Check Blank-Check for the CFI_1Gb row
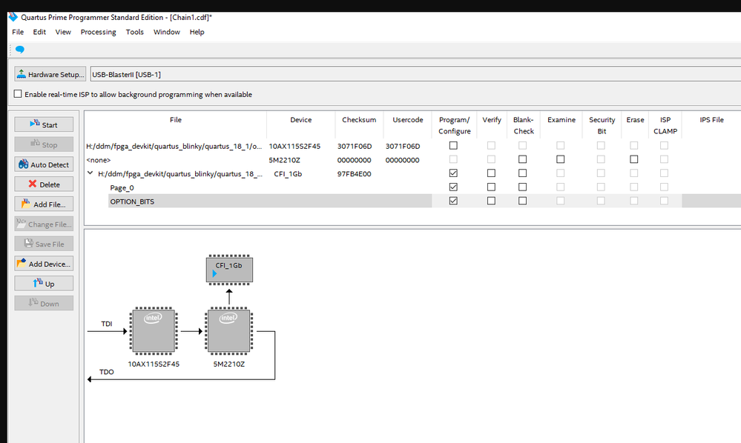 [x=522, y=173]
